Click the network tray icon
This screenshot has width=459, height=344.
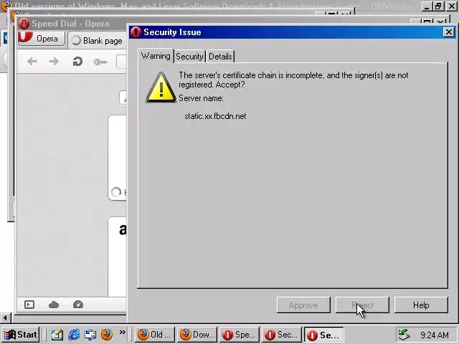click(404, 335)
